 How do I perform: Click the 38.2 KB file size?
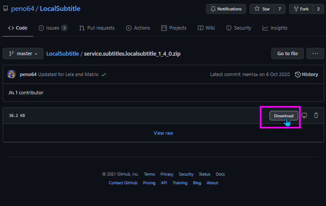click(17, 116)
